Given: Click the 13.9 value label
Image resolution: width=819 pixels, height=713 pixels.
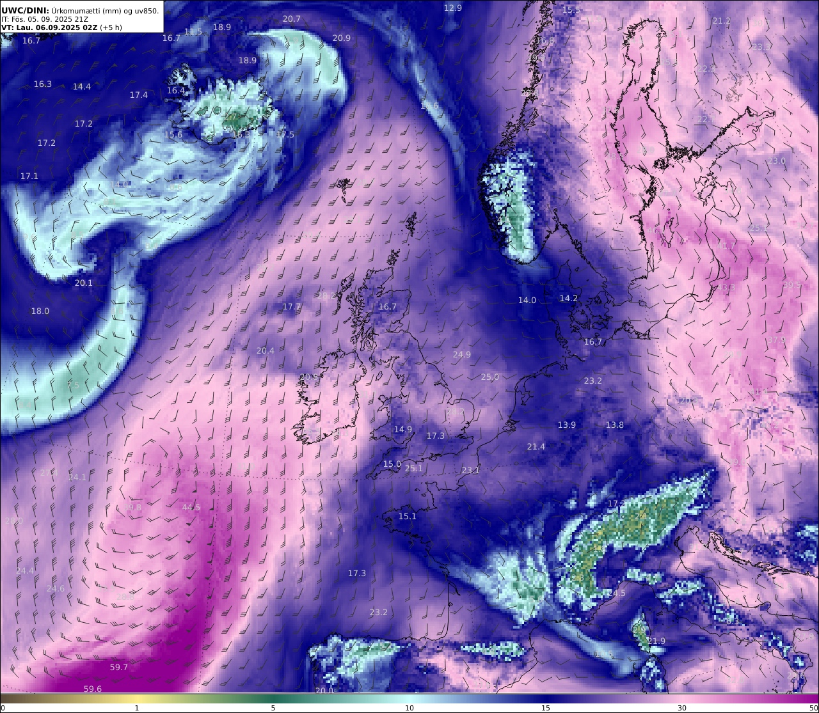Looking at the screenshot, I should click(x=567, y=425).
